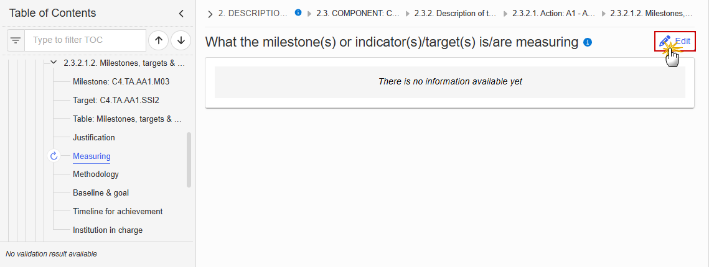The width and height of the screenshot is (709, 267).
Task: Collapse the Table of Contents panel
Action: click(181, 14)
